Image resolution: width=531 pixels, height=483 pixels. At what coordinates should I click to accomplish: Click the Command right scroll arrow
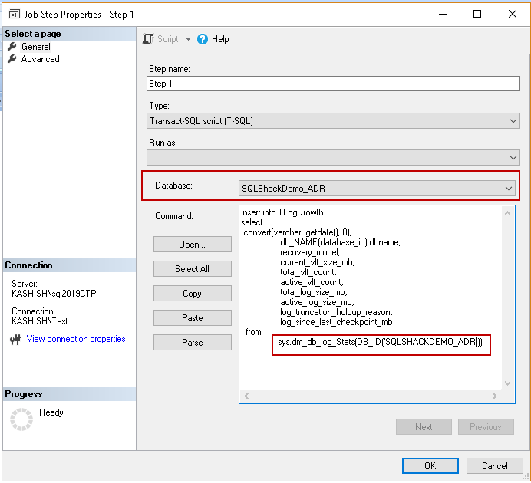(x=495, y=396)
